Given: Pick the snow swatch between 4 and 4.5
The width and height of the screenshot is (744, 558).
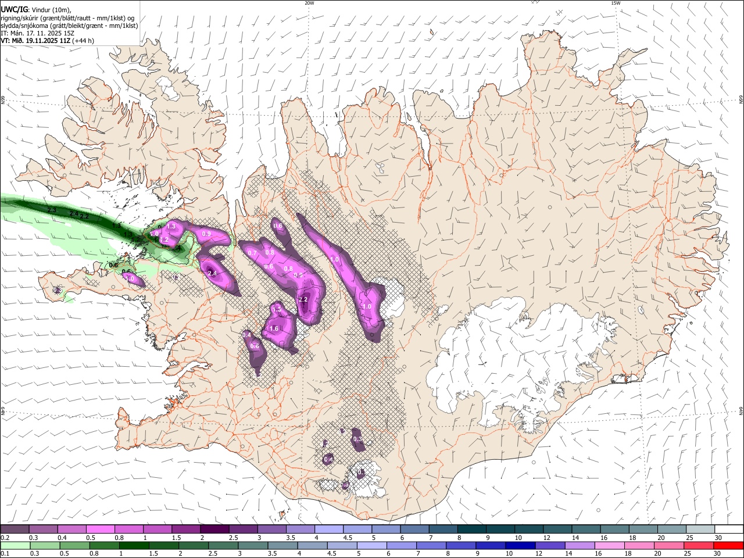Looking at the screenshot, I should [329, 529].
